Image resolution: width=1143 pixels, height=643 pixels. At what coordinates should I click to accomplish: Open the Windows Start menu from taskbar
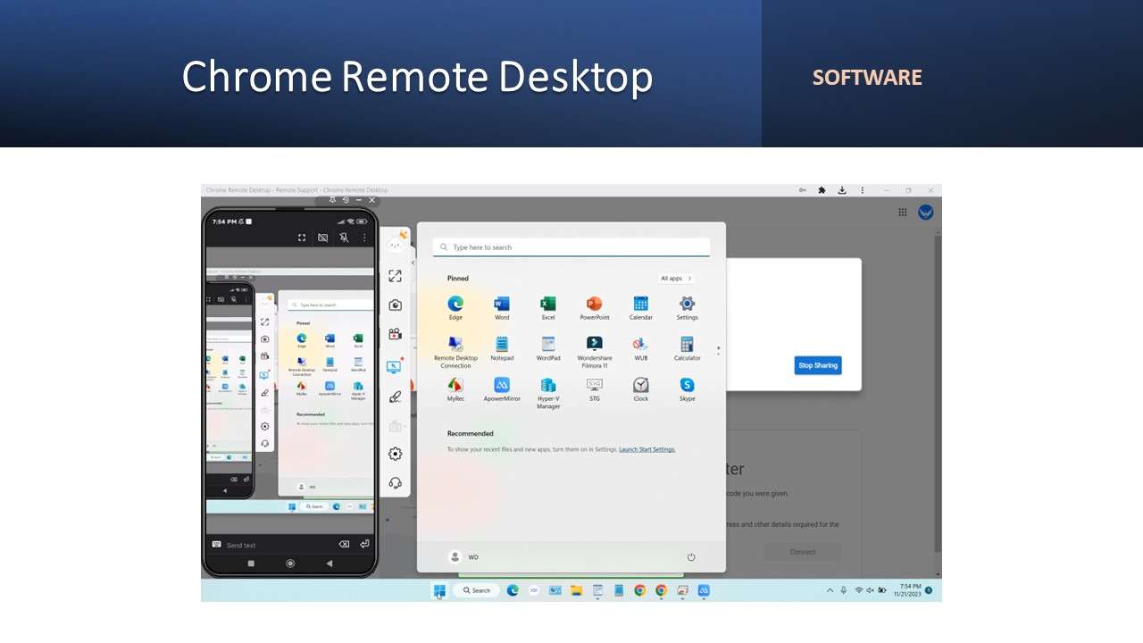pos(438,590)
